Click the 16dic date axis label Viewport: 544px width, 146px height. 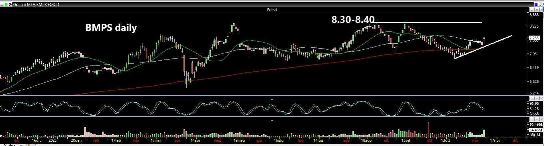[x=37, y=141]
